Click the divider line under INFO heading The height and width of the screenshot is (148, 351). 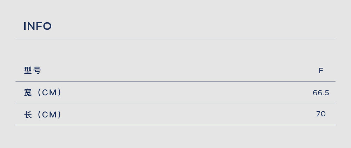[175, 39]
